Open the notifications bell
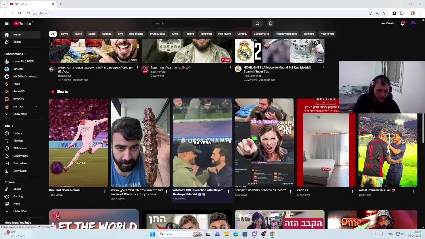The width and height of the screenshot is (425, 239). [402, 23]
